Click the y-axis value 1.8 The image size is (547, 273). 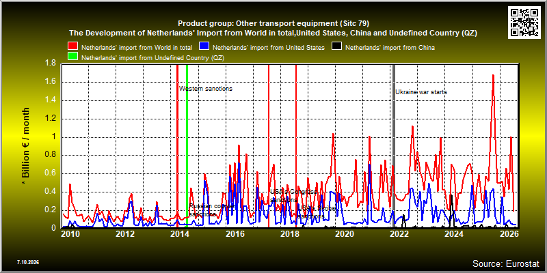pyautogui.click(x=51, y=63)
